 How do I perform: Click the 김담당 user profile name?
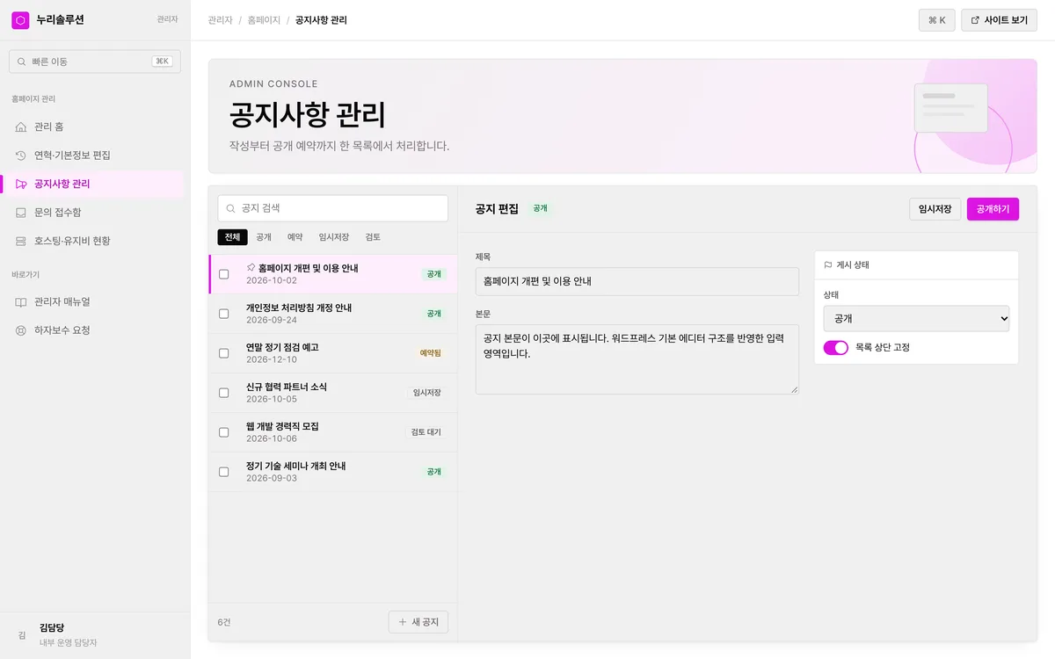(52, 627)
